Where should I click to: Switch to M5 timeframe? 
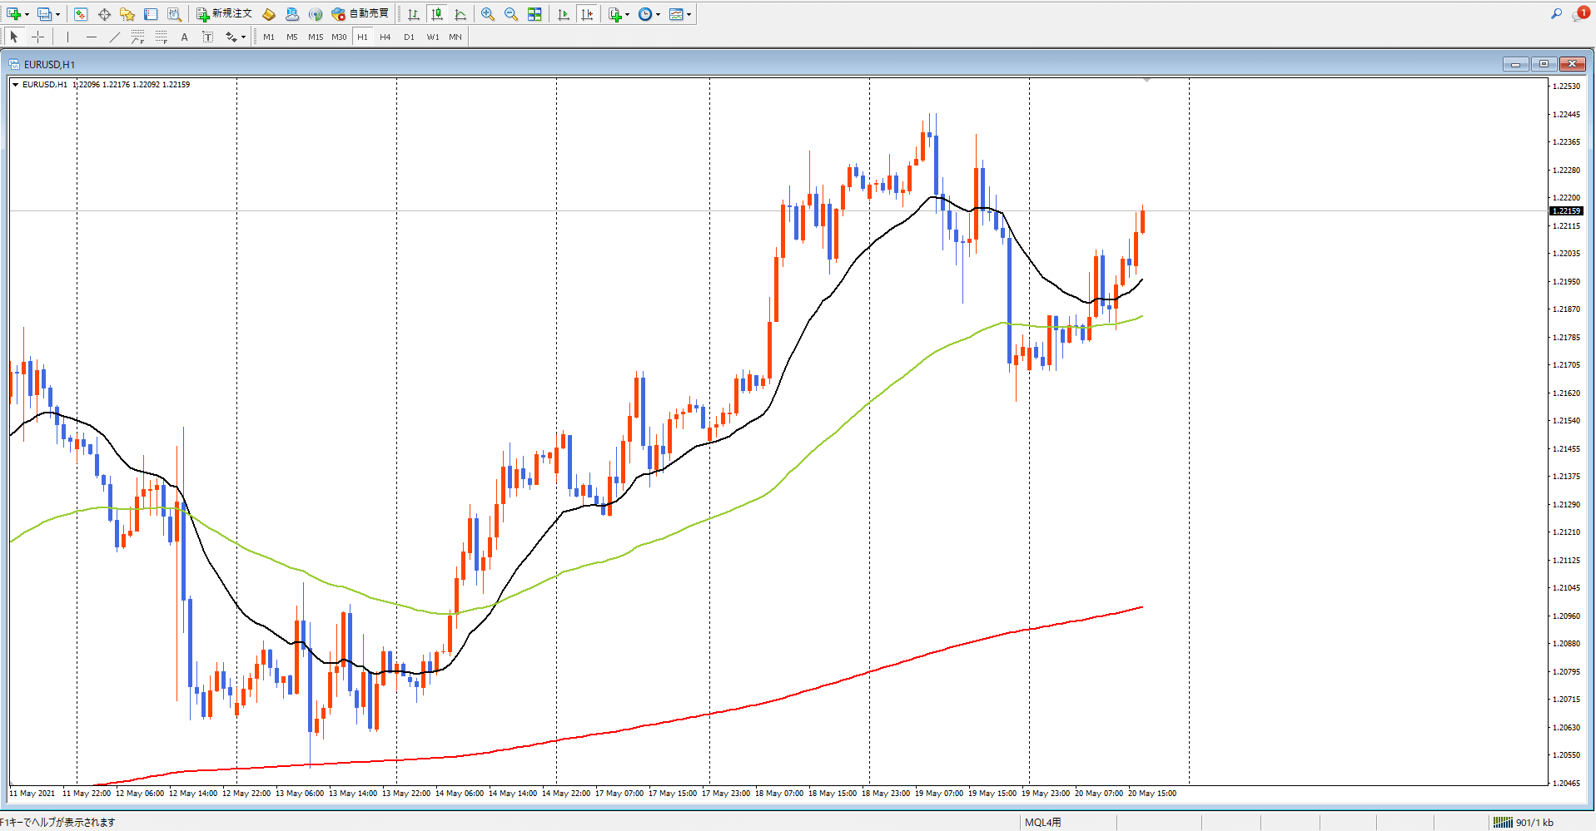point(292,37)
